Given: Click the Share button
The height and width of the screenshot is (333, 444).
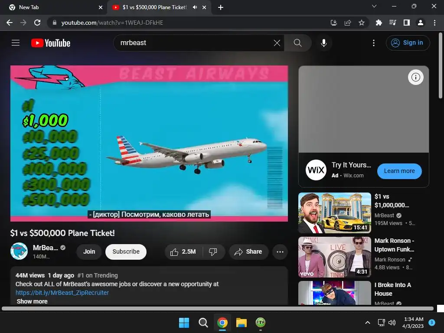Looking at the screenshot, I should click(248, 251).
